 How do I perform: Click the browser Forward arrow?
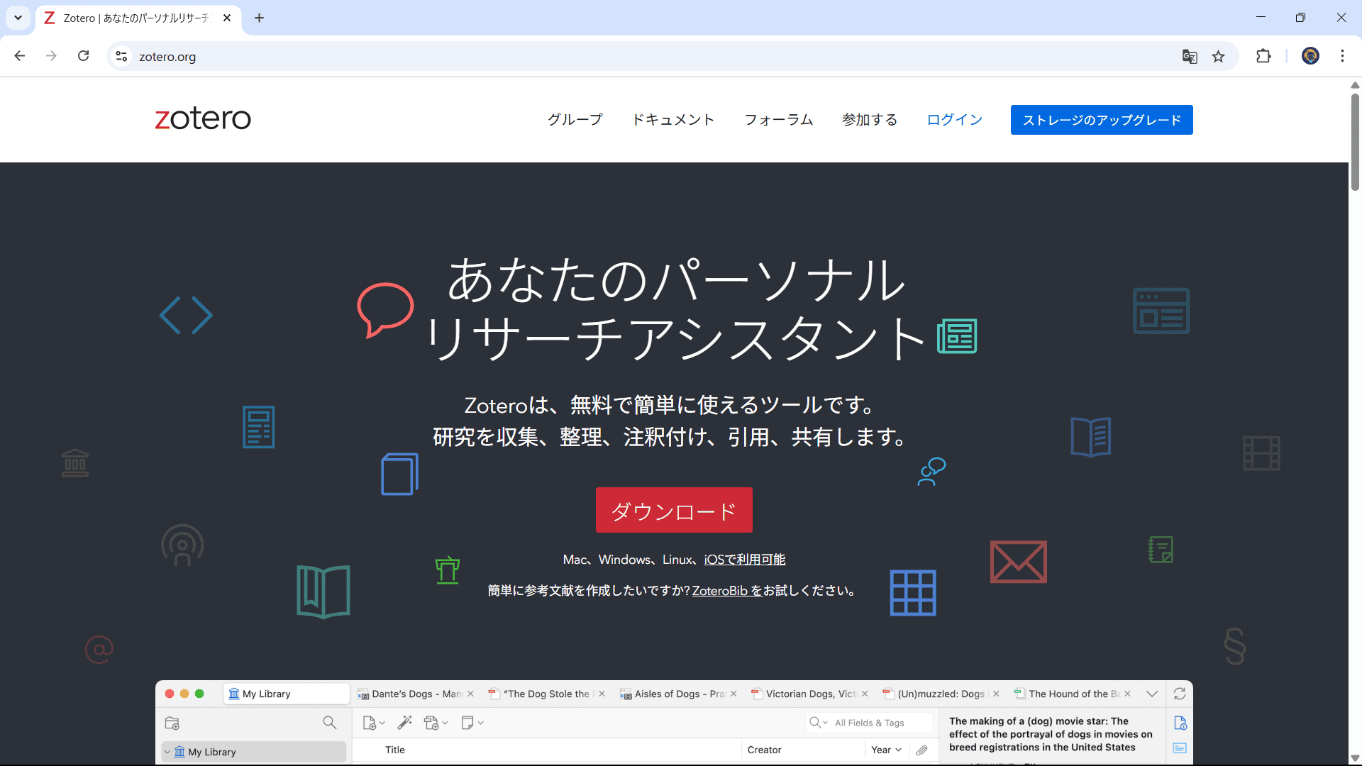pos(51,56)
